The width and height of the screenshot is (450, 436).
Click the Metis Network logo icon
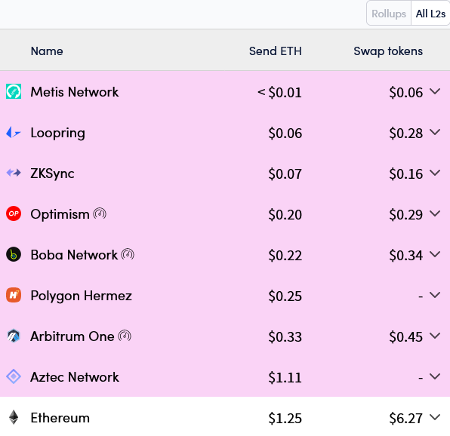click(14, 91)
